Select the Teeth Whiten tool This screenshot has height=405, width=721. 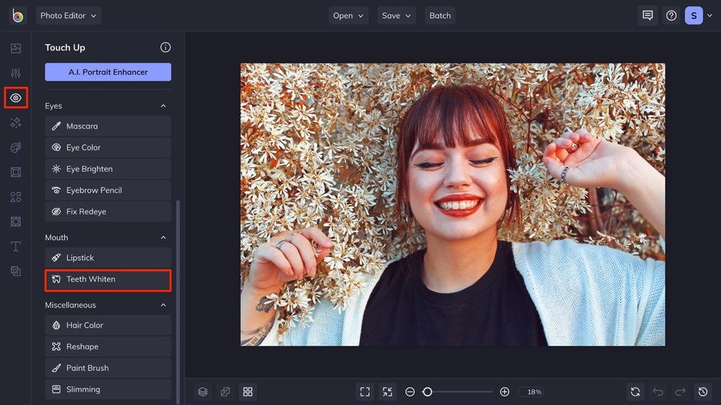pos(108,280)
